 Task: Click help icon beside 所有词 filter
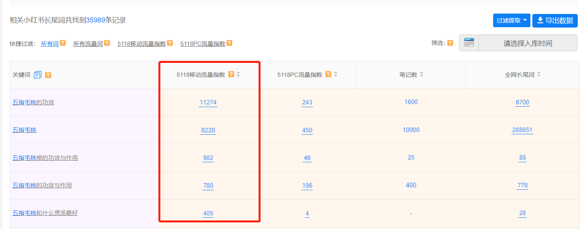tap(63, 43)
